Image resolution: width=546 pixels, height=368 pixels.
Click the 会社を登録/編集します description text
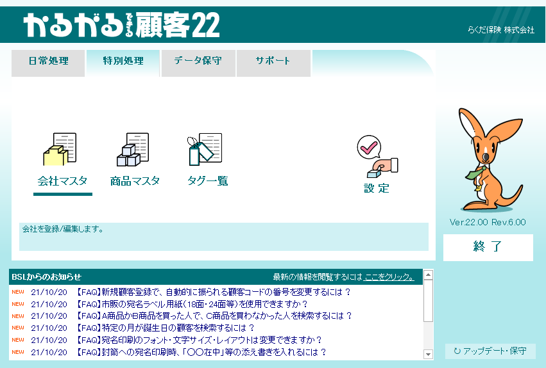point(63,229)
